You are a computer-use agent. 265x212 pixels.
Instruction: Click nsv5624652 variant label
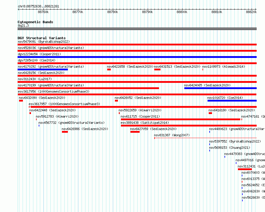click(x=253, y=185)
